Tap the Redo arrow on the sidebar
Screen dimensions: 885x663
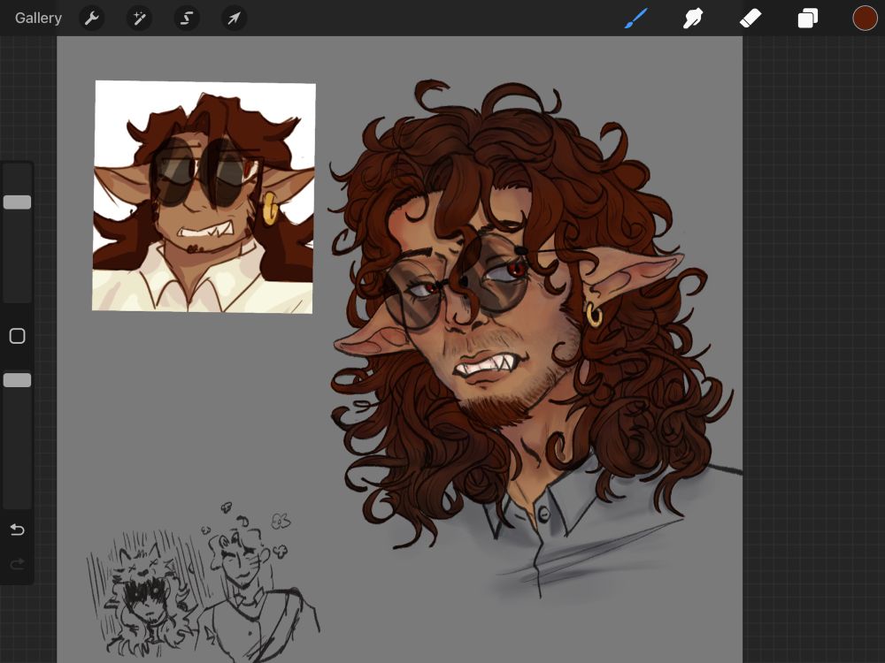click(x=16, y=563)
